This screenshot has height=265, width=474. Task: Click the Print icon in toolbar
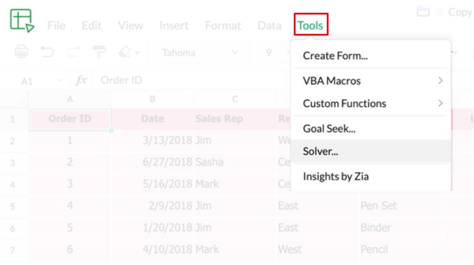tap(22, 52)
